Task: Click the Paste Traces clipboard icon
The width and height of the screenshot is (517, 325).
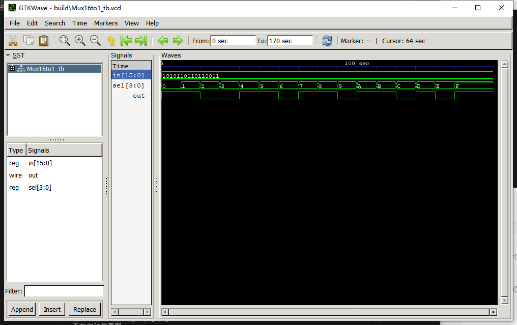Action: tap(43, 40)
